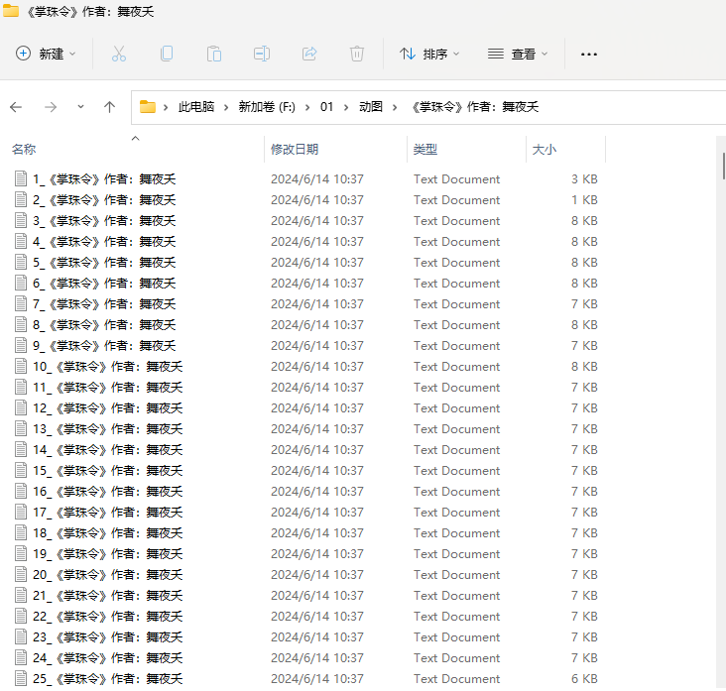Expand the 排序 (Sort) dropdown menu

(429, 54)
